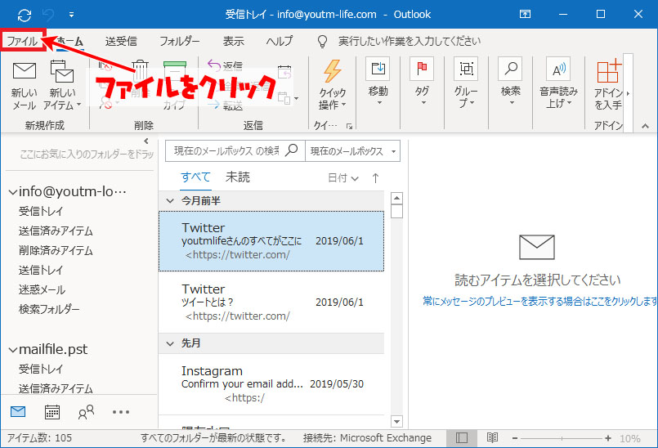This screenshot has width=658, height=448.
Task: Select 送信済みアイテム under info@youtm-lo account
Action: pos(56,231)
